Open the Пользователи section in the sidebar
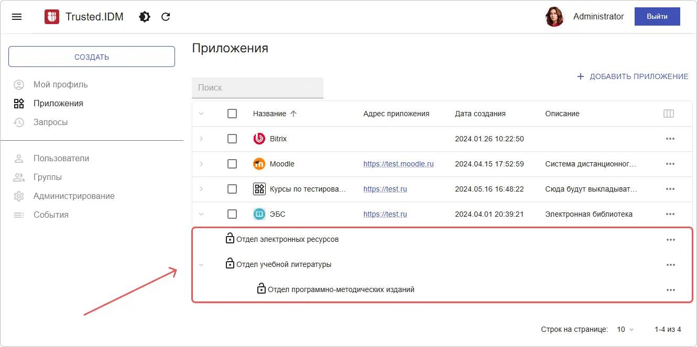The width and height of the screenshot is (697, 347). 63,158
